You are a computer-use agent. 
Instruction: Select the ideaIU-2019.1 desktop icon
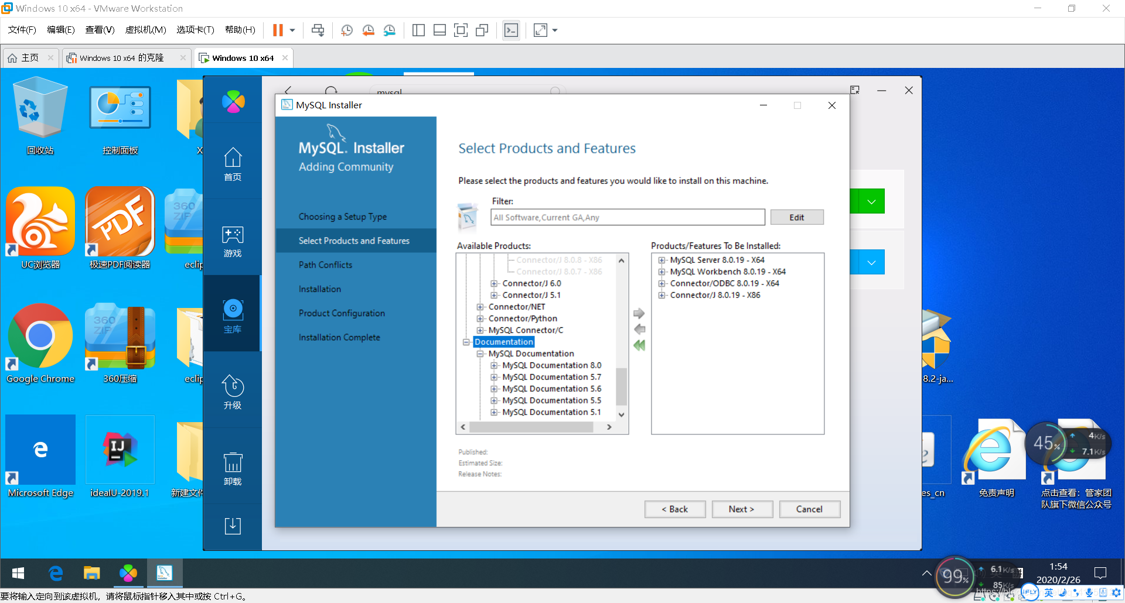(120, 457)
